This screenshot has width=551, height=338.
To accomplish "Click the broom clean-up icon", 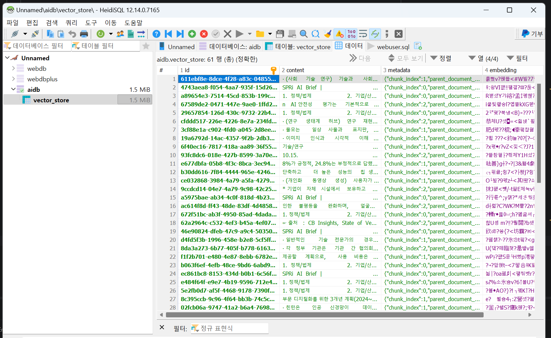I will click(x=327, y=34).
